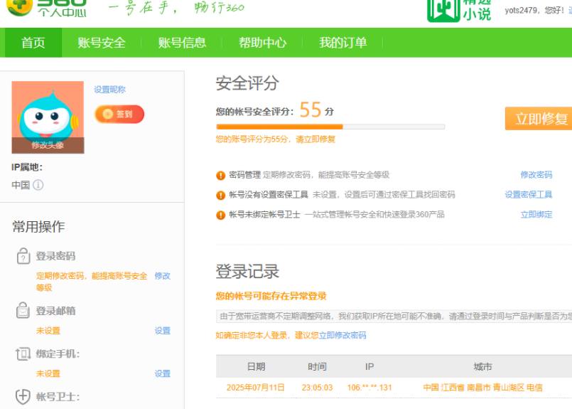Image resolution: width=572 pixels, height=409 pixels.
Task: Click the 55 score number
Action: (x=311, y=110)
